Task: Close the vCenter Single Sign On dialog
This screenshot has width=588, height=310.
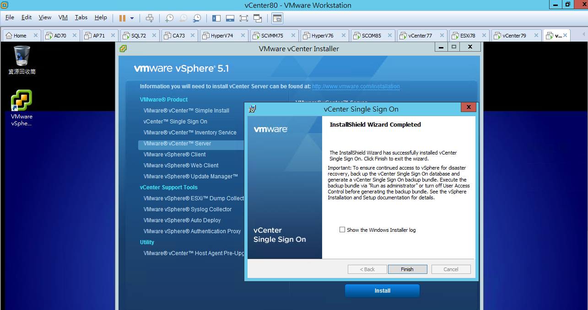Action: [469, 108]
